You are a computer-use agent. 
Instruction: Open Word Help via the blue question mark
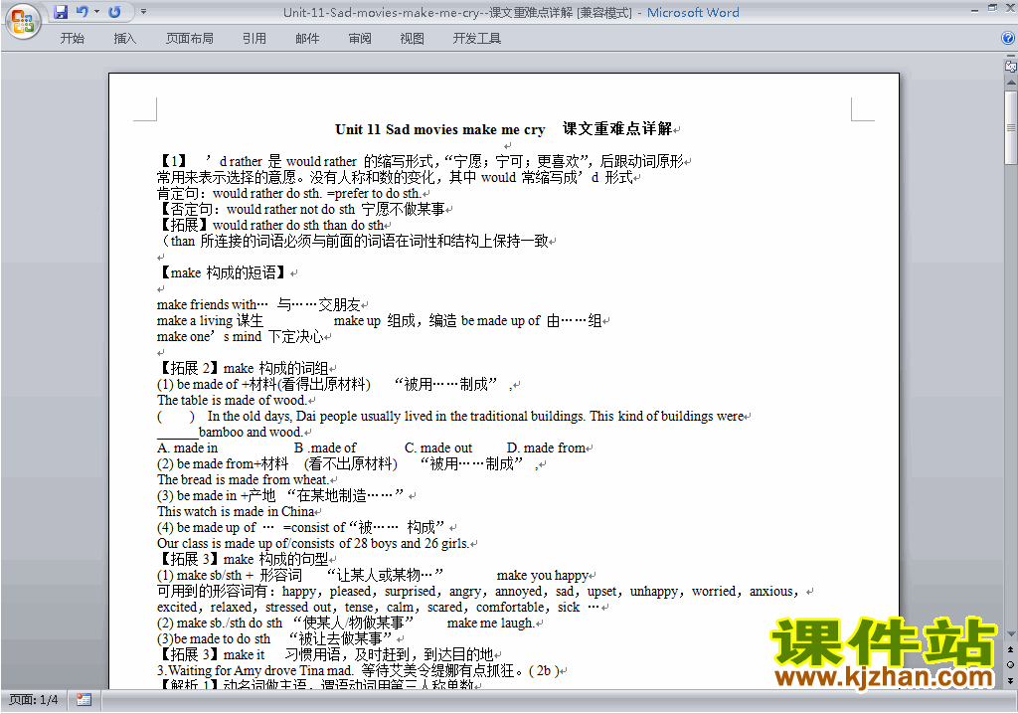point(1008,39)
